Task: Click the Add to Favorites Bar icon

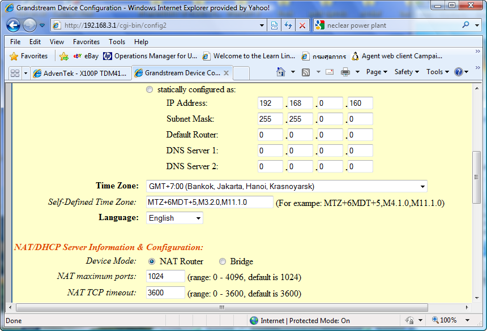Action: point(64,56)
